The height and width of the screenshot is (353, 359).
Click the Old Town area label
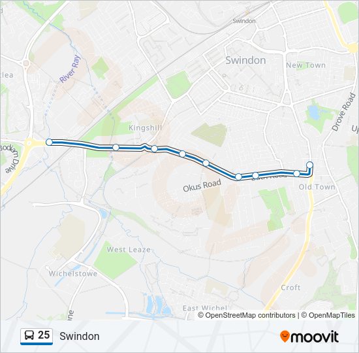coord(317,187)
